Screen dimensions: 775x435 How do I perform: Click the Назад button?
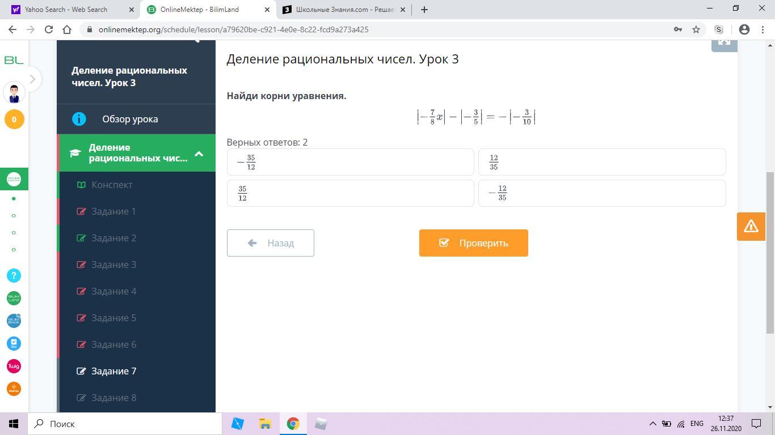tap(270, 243)
